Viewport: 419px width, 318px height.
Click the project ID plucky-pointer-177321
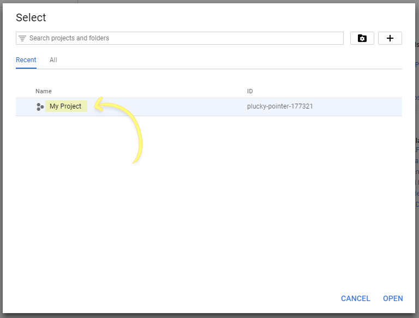[x=280, y=106]
